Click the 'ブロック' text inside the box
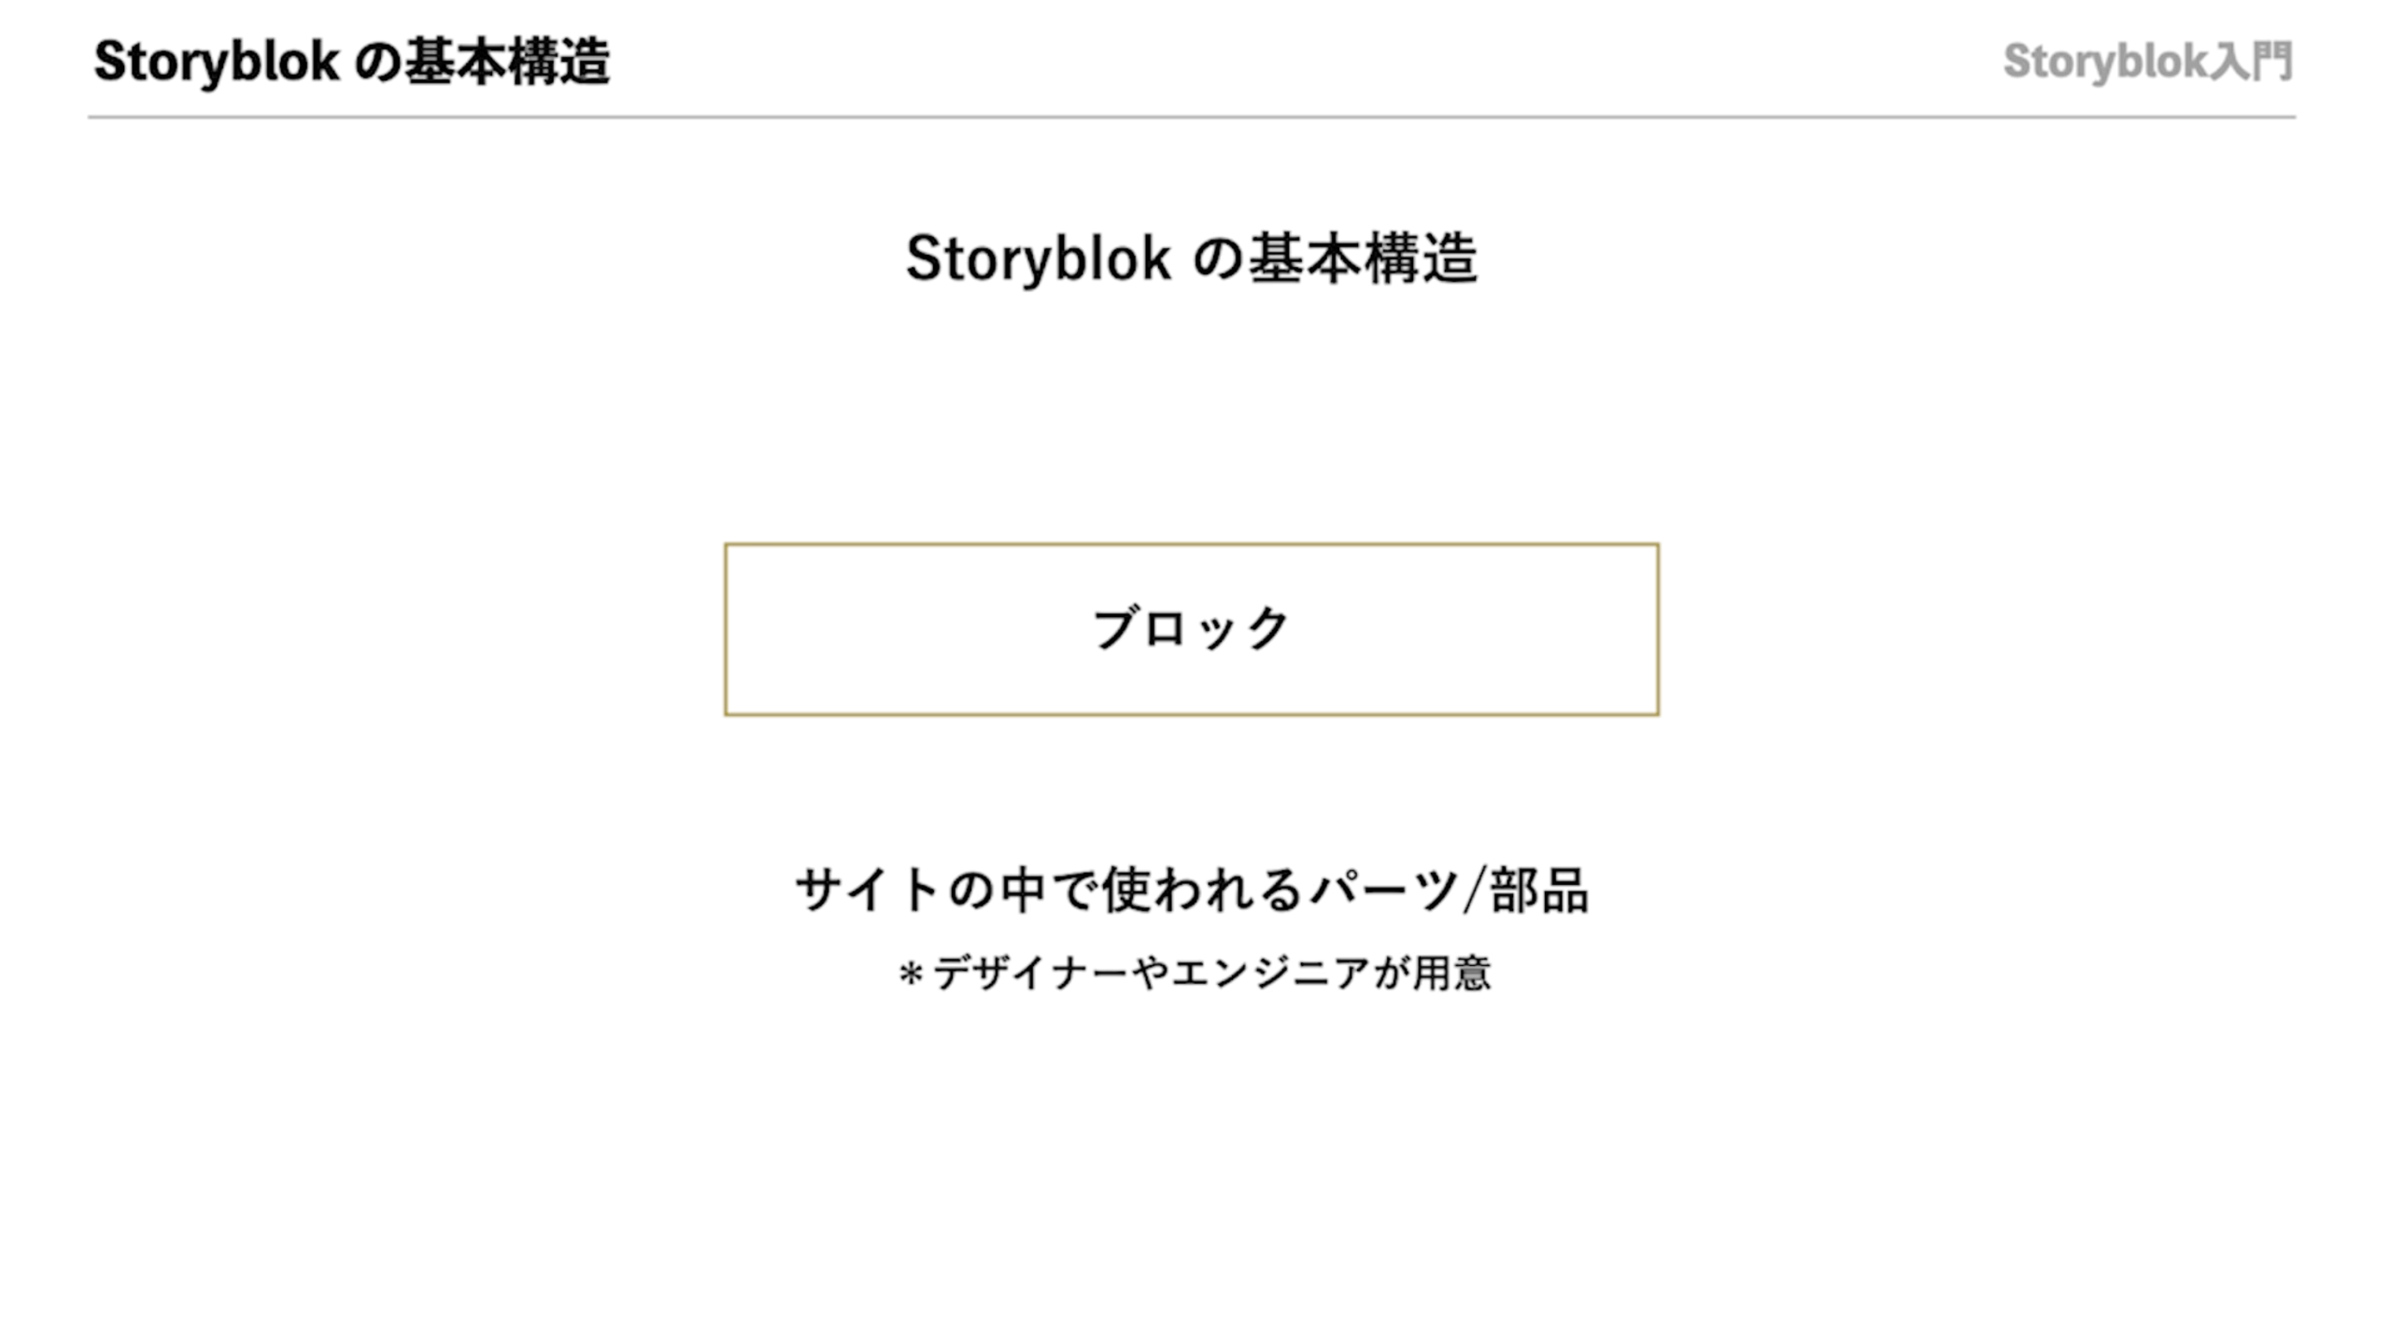This screenshot has height=1333, width=2391. (x=1191, y=628)
